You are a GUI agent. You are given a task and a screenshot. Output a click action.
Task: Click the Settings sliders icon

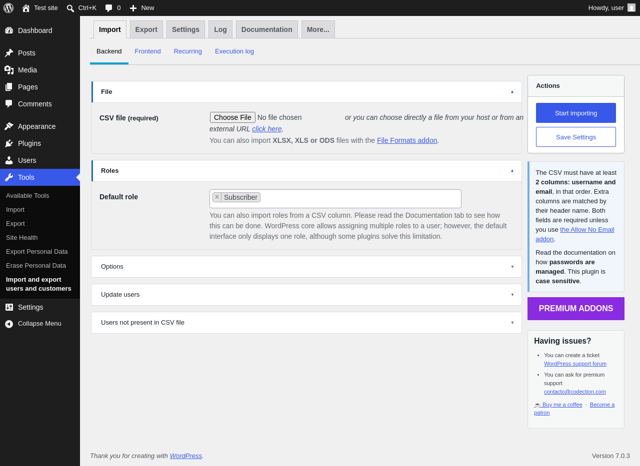pos(9,307)
